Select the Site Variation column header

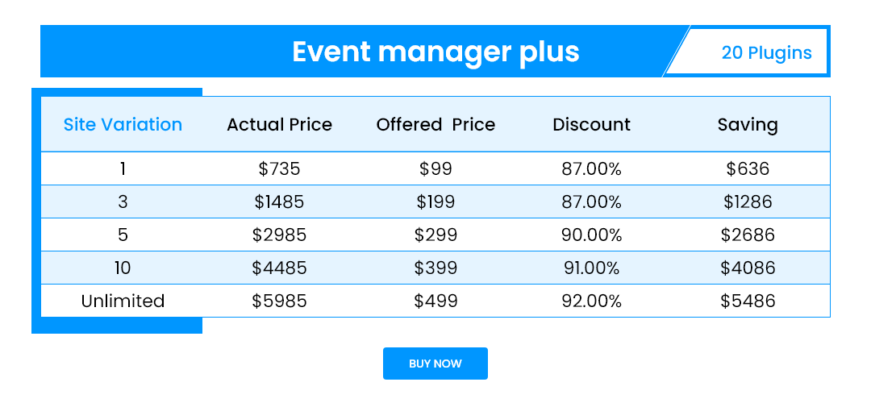tap(123, 124)
